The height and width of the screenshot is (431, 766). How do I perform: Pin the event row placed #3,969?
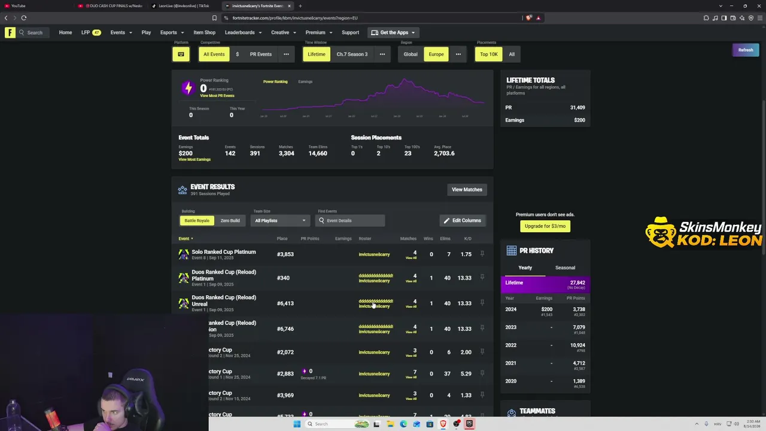tap(482, 395)
